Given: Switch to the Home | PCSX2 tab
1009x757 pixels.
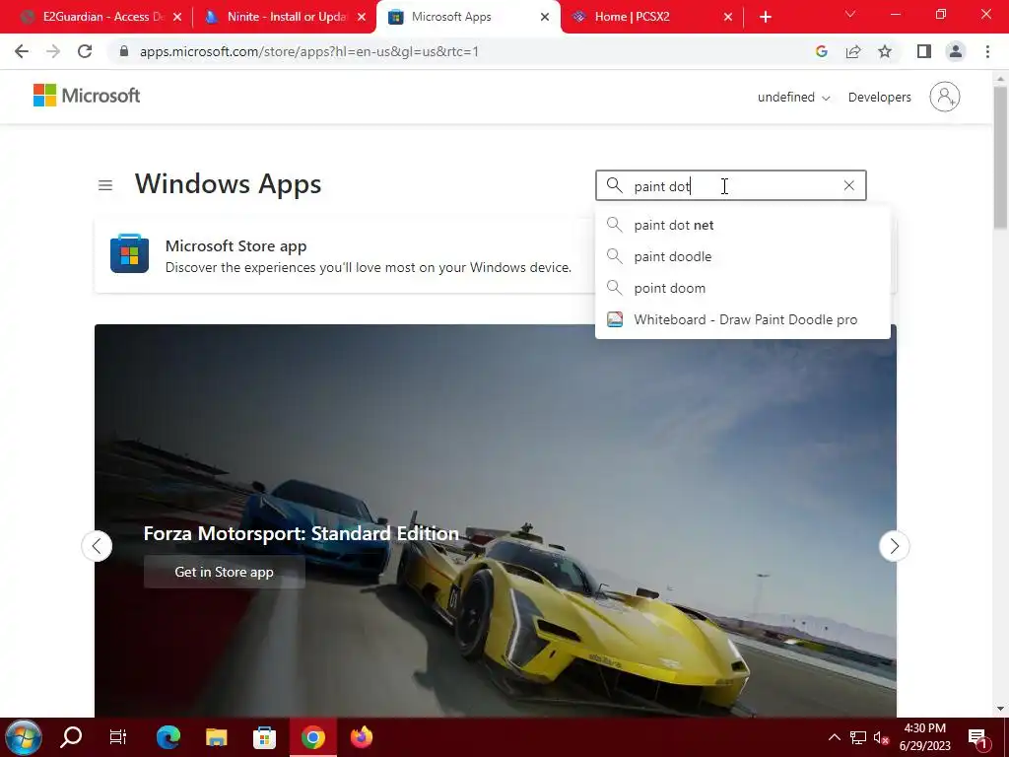Looking at the screenshot, I should [651, 17].
